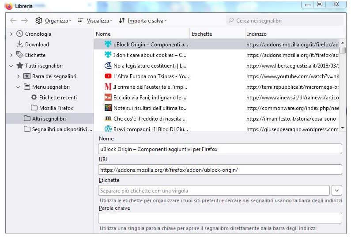Click the Commonware favicon in the list
The width and height of the screenshot is (351, 238).
(x=108, y=108)
